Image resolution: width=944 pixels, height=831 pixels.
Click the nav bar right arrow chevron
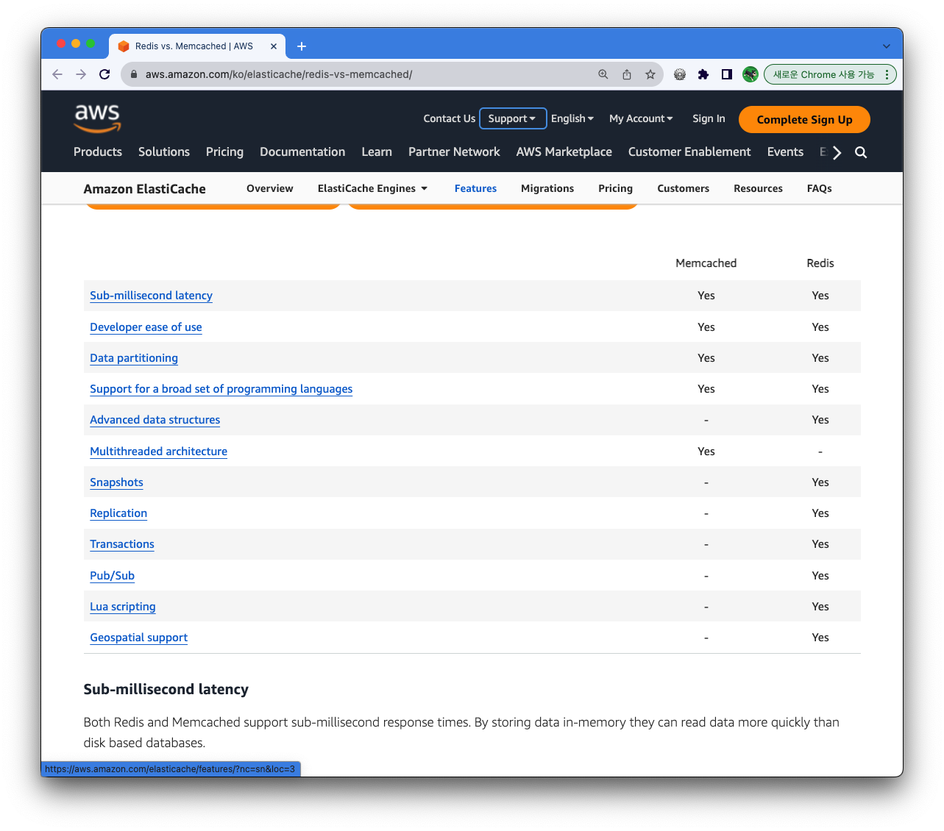(x=837, y=152)
